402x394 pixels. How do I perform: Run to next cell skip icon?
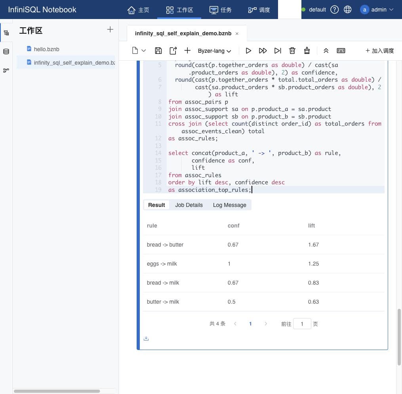[278, 50]
